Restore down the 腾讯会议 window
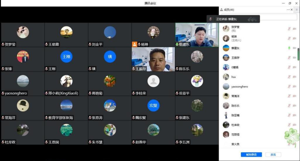The image size is (300, 161). [290, 3]
